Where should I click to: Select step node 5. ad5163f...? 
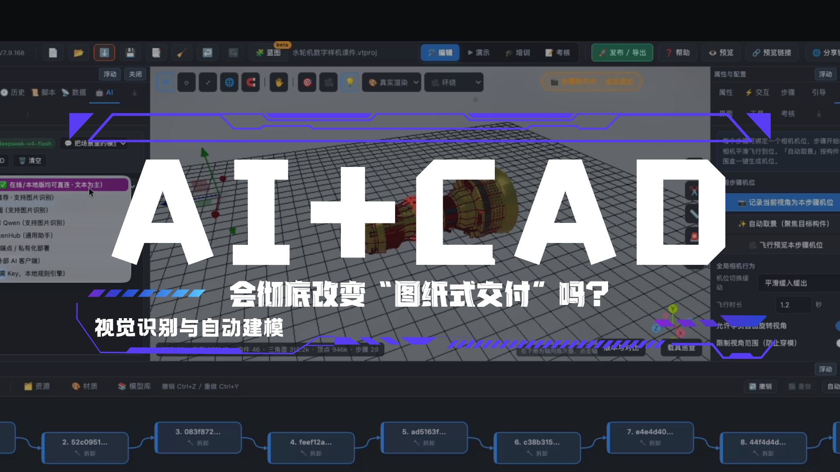point(424,437)
